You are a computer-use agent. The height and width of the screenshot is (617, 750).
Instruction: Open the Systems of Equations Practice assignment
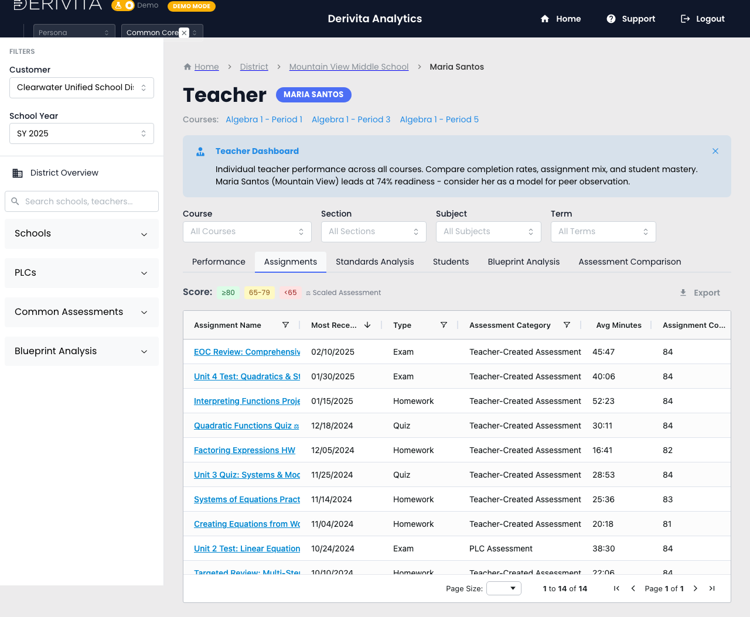[x=247, y=499]
